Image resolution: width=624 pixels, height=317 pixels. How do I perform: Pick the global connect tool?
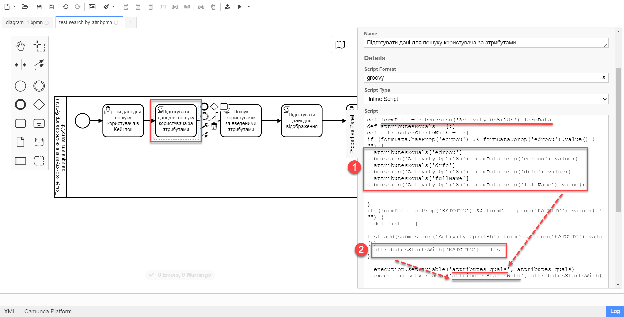tap(39, 65)
